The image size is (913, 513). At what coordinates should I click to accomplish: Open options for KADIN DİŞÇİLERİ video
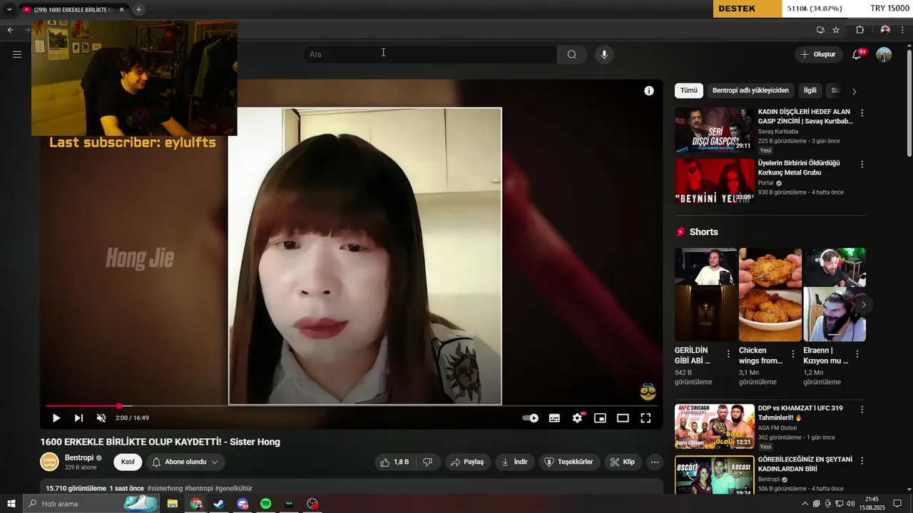(862, 113)
